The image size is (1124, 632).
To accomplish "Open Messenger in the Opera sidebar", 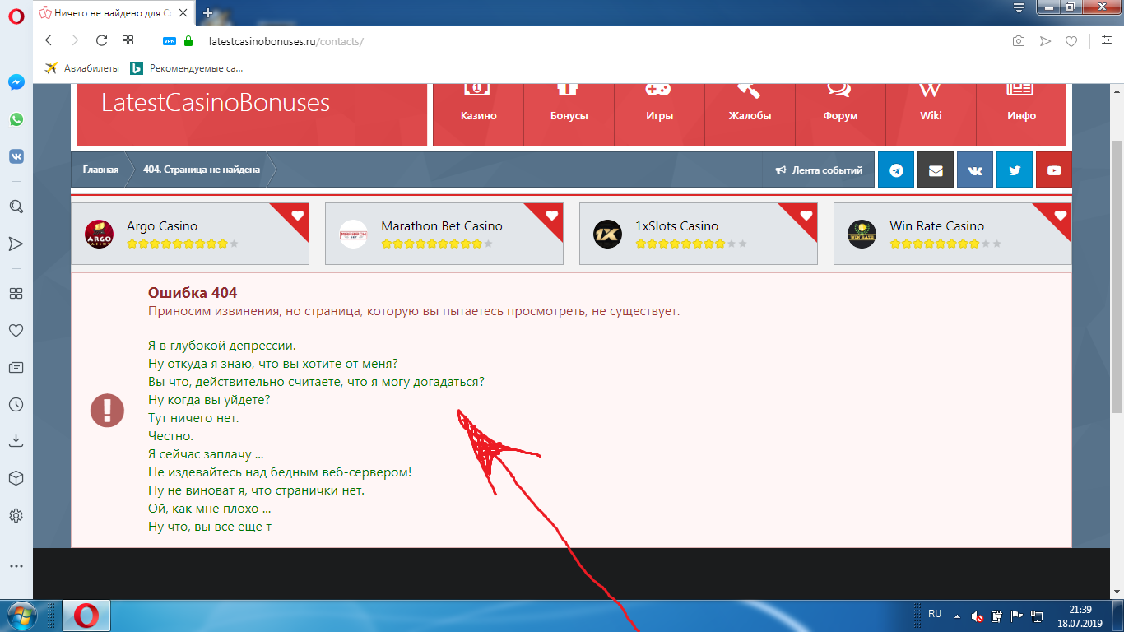I will 16,82.
